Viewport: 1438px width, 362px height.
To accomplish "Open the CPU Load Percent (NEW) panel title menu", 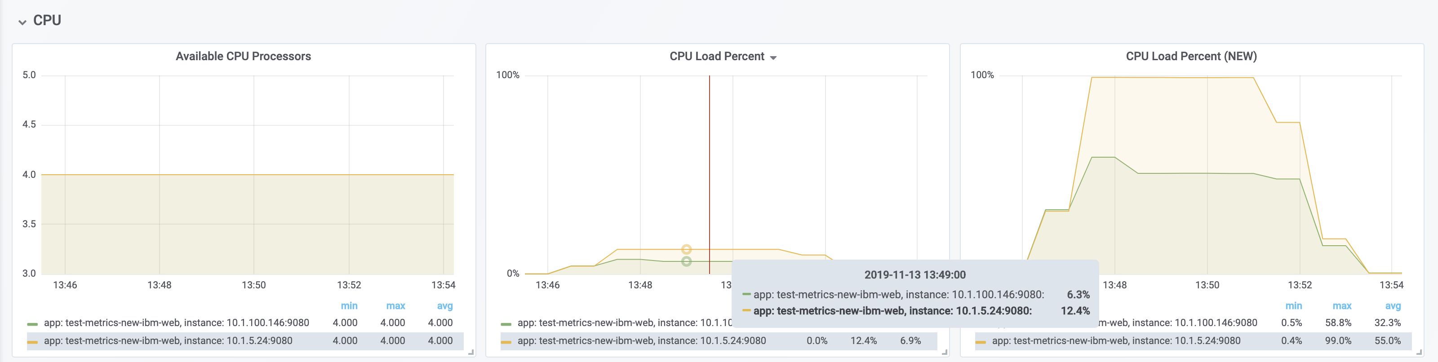I will coord(1191,56).
